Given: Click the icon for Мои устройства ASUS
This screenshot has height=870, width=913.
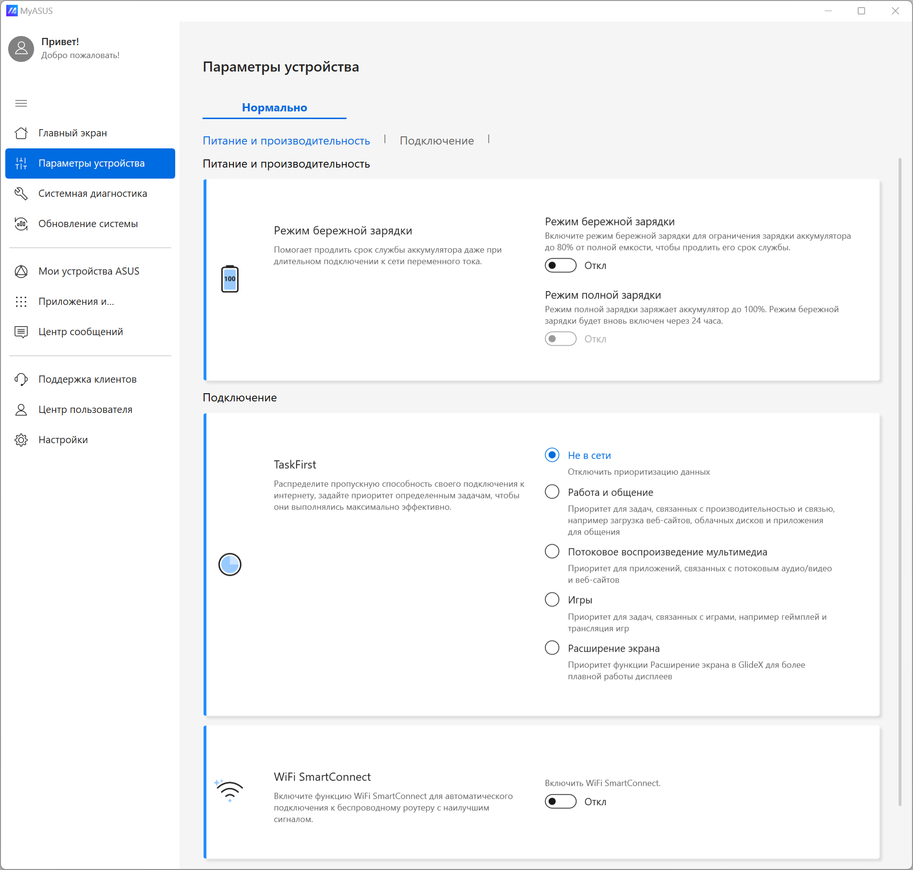Looking at the screenshot, I should [x=21, y=271].
